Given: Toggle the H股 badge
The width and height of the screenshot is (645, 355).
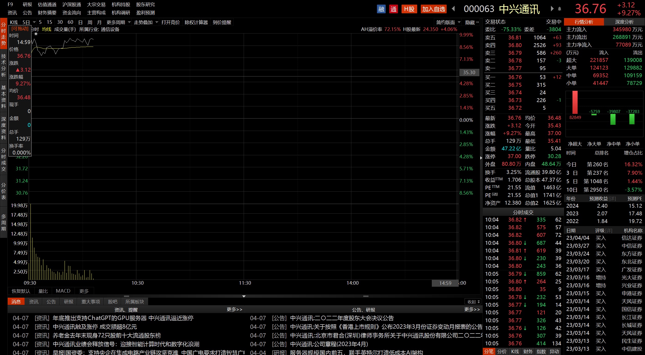Looking at the screenshot, I should (409, 9).
